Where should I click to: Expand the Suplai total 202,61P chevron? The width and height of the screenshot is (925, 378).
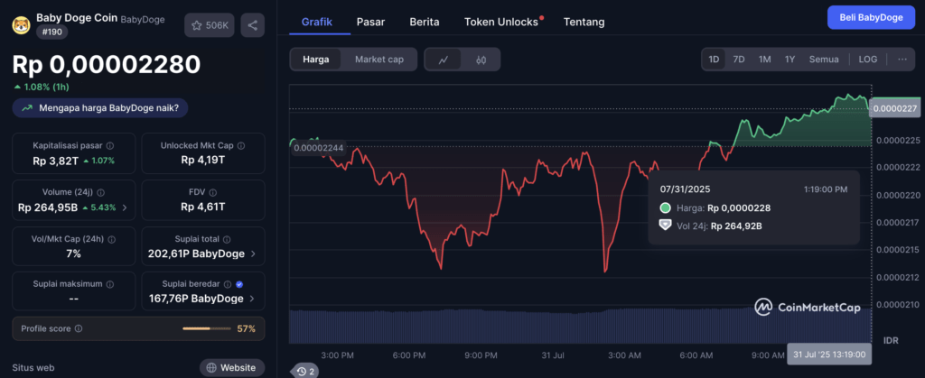253,254
